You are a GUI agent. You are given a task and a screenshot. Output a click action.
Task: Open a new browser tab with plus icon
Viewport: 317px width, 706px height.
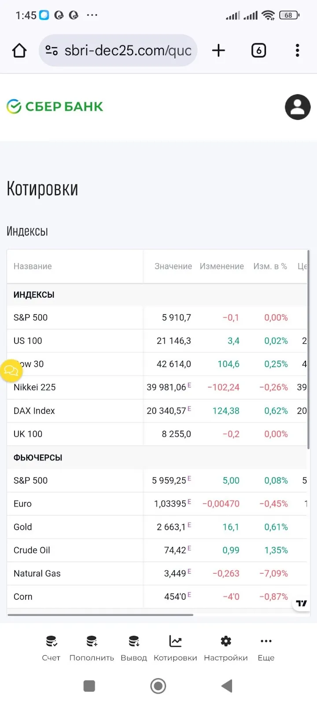pyautogui.click(x=218, y=51)
